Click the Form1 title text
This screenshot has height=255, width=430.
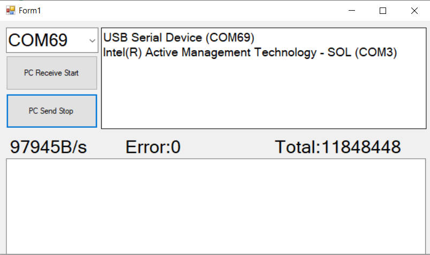click(x=29, y=11)
